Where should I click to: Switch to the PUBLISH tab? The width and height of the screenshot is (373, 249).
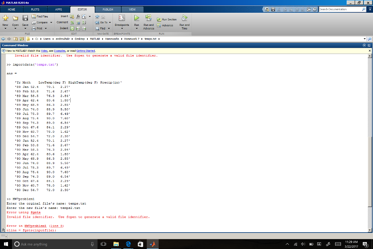coord(108,9)
